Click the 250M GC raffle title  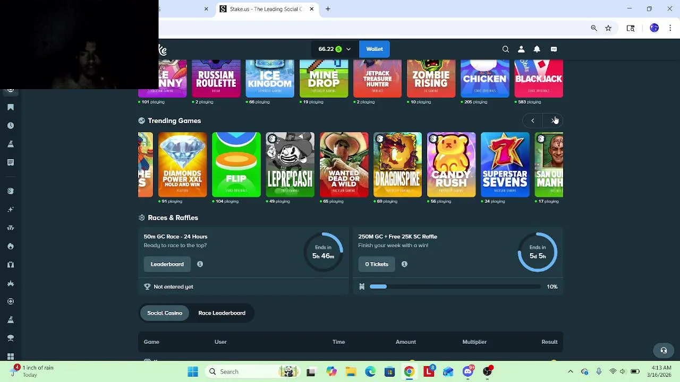click(397, 237)
